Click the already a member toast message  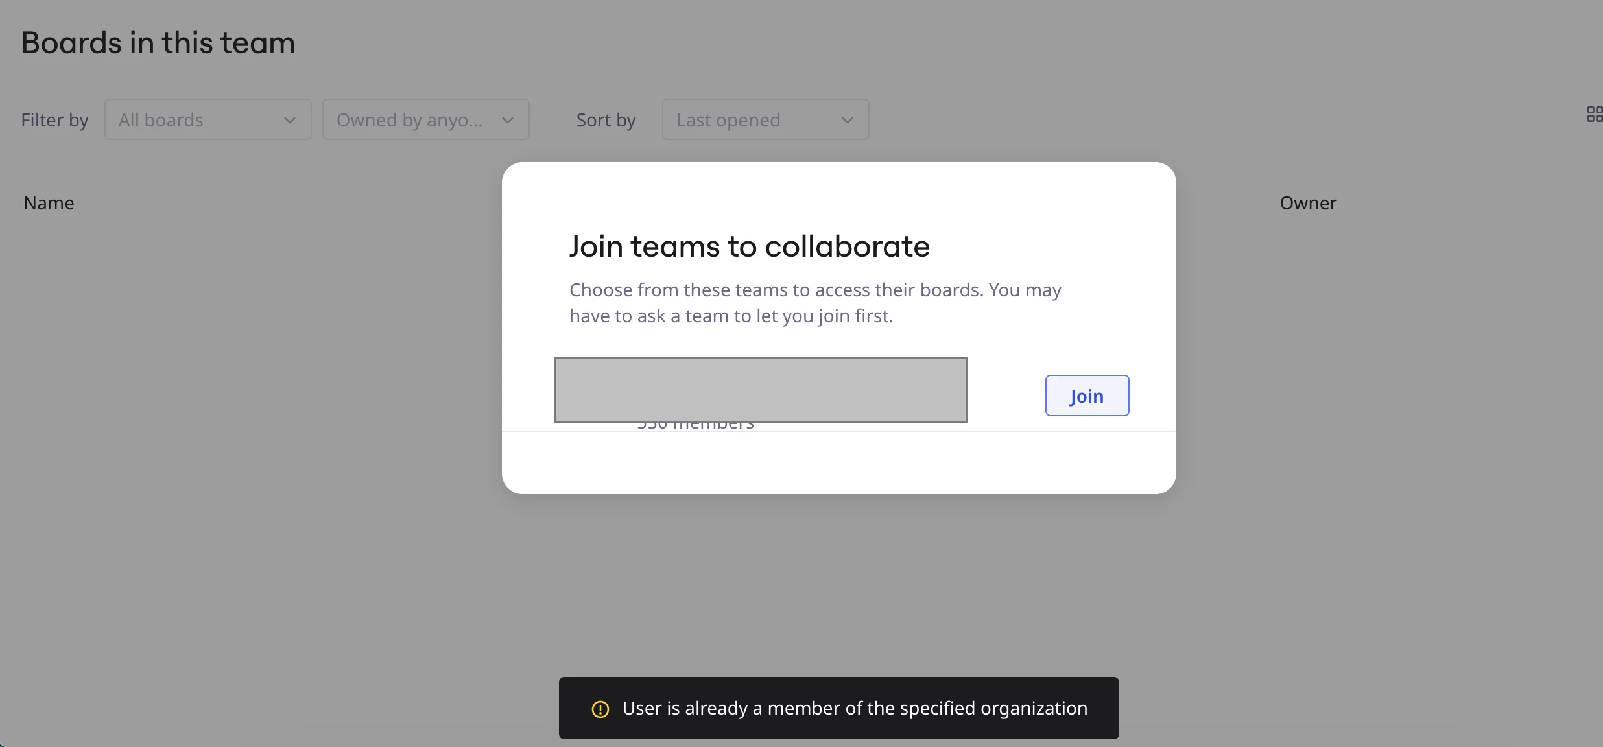(855, 708)
